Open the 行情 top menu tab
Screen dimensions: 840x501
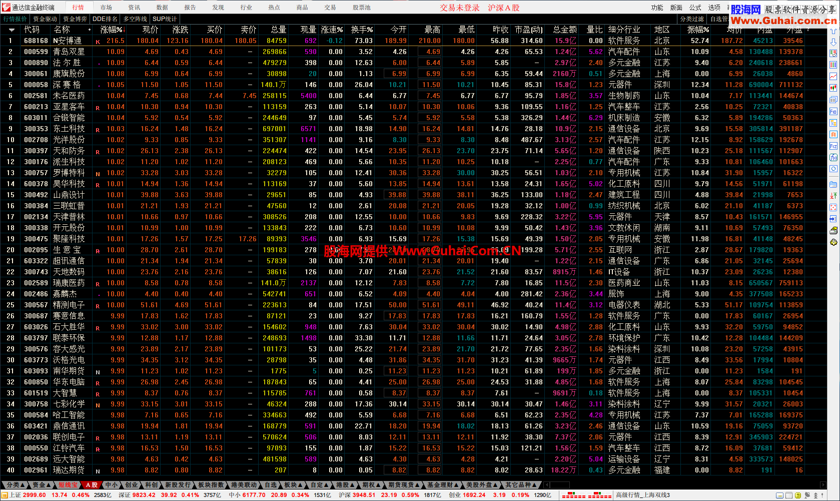(78, 8)
